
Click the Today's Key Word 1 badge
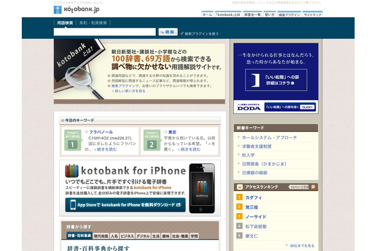click(72, 140)
